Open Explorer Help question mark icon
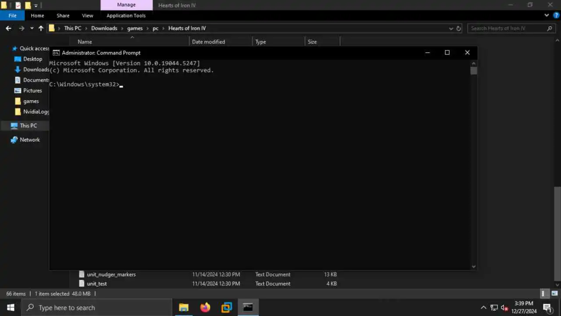561x316 pixels. pyautogui.click(x=556, y=15)
